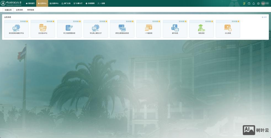
Task: Open the 教务系统 graduate icon
Action: (x=201, y=28)
